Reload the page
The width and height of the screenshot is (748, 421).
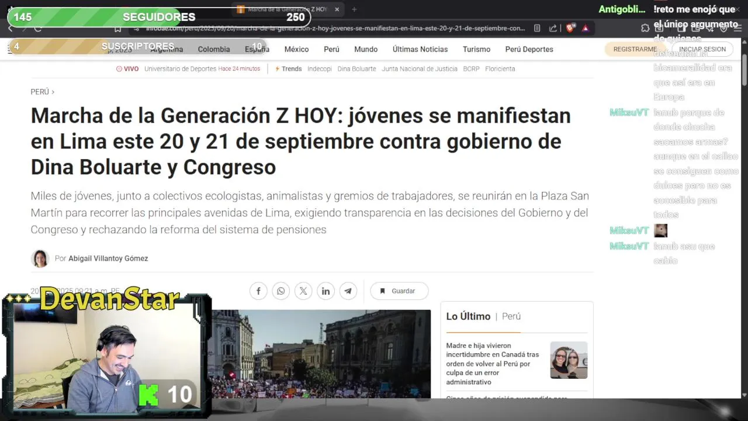click(x=38, y=28)
